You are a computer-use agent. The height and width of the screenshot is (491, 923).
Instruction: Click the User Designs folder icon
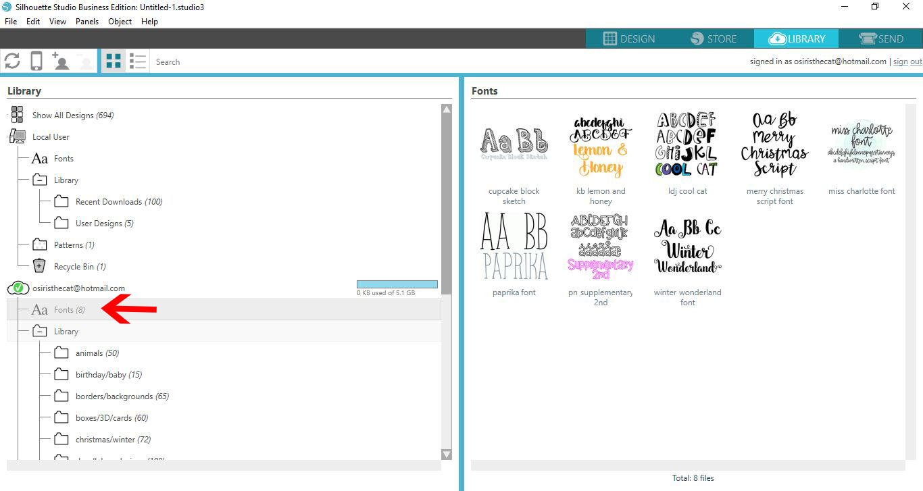[61, 223]
